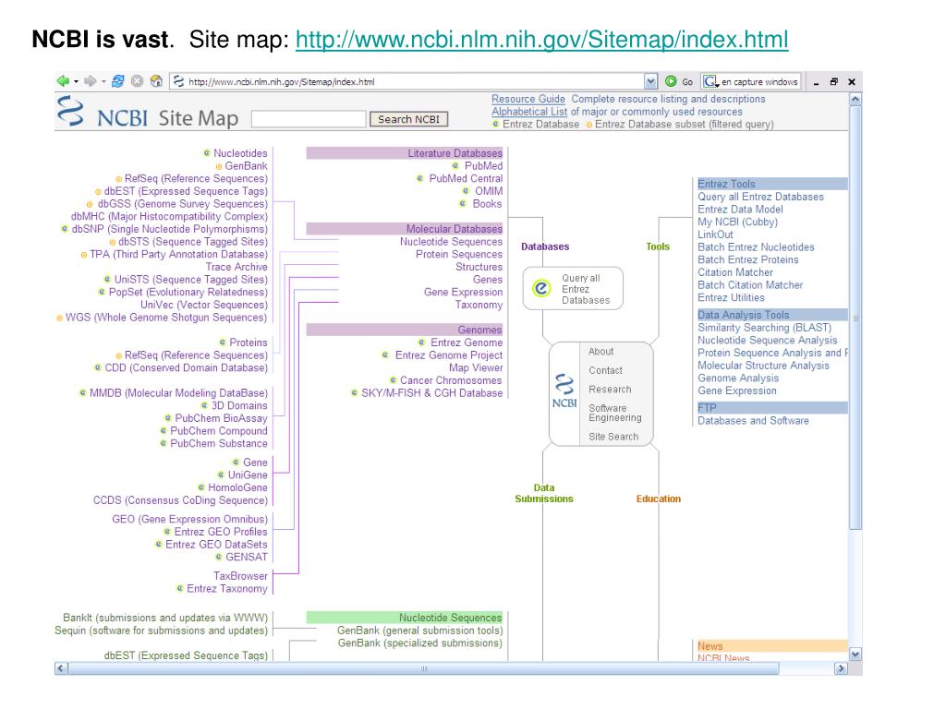Open the back button history dropdown arrow
This screenshot has height=709, width=946.
click(76, 81)
